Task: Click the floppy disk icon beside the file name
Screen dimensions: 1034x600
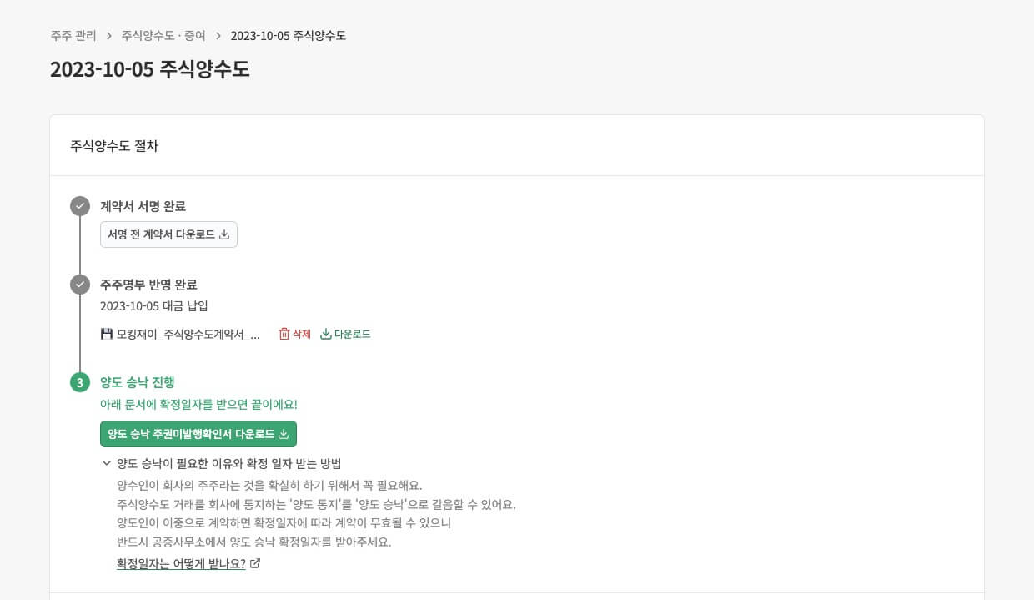Action: tap(107, 334)
